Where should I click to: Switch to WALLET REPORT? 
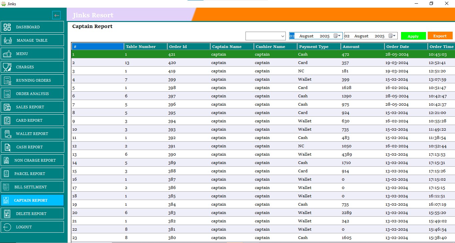(32, 134)
